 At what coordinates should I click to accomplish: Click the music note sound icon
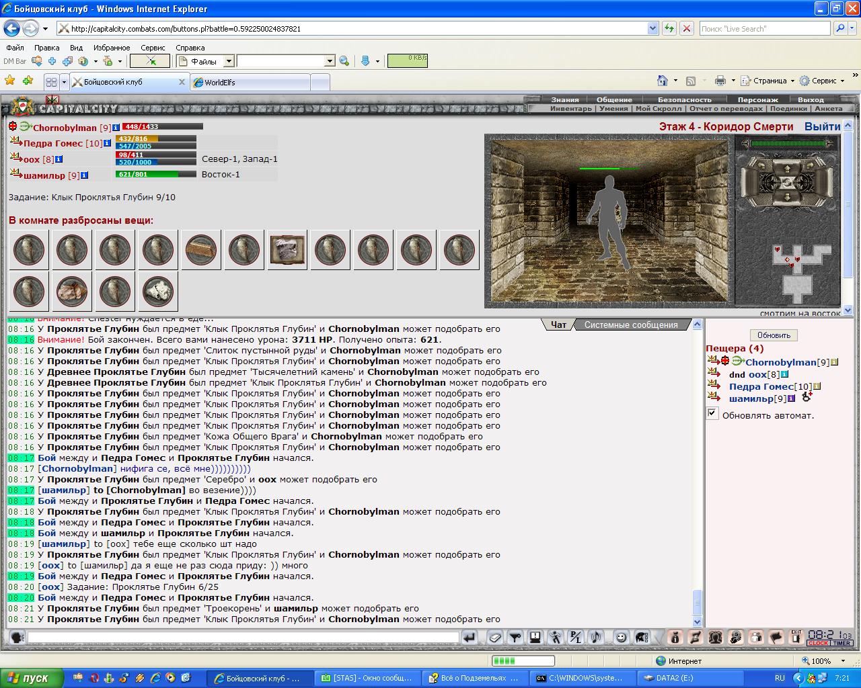tap(596, 637)
